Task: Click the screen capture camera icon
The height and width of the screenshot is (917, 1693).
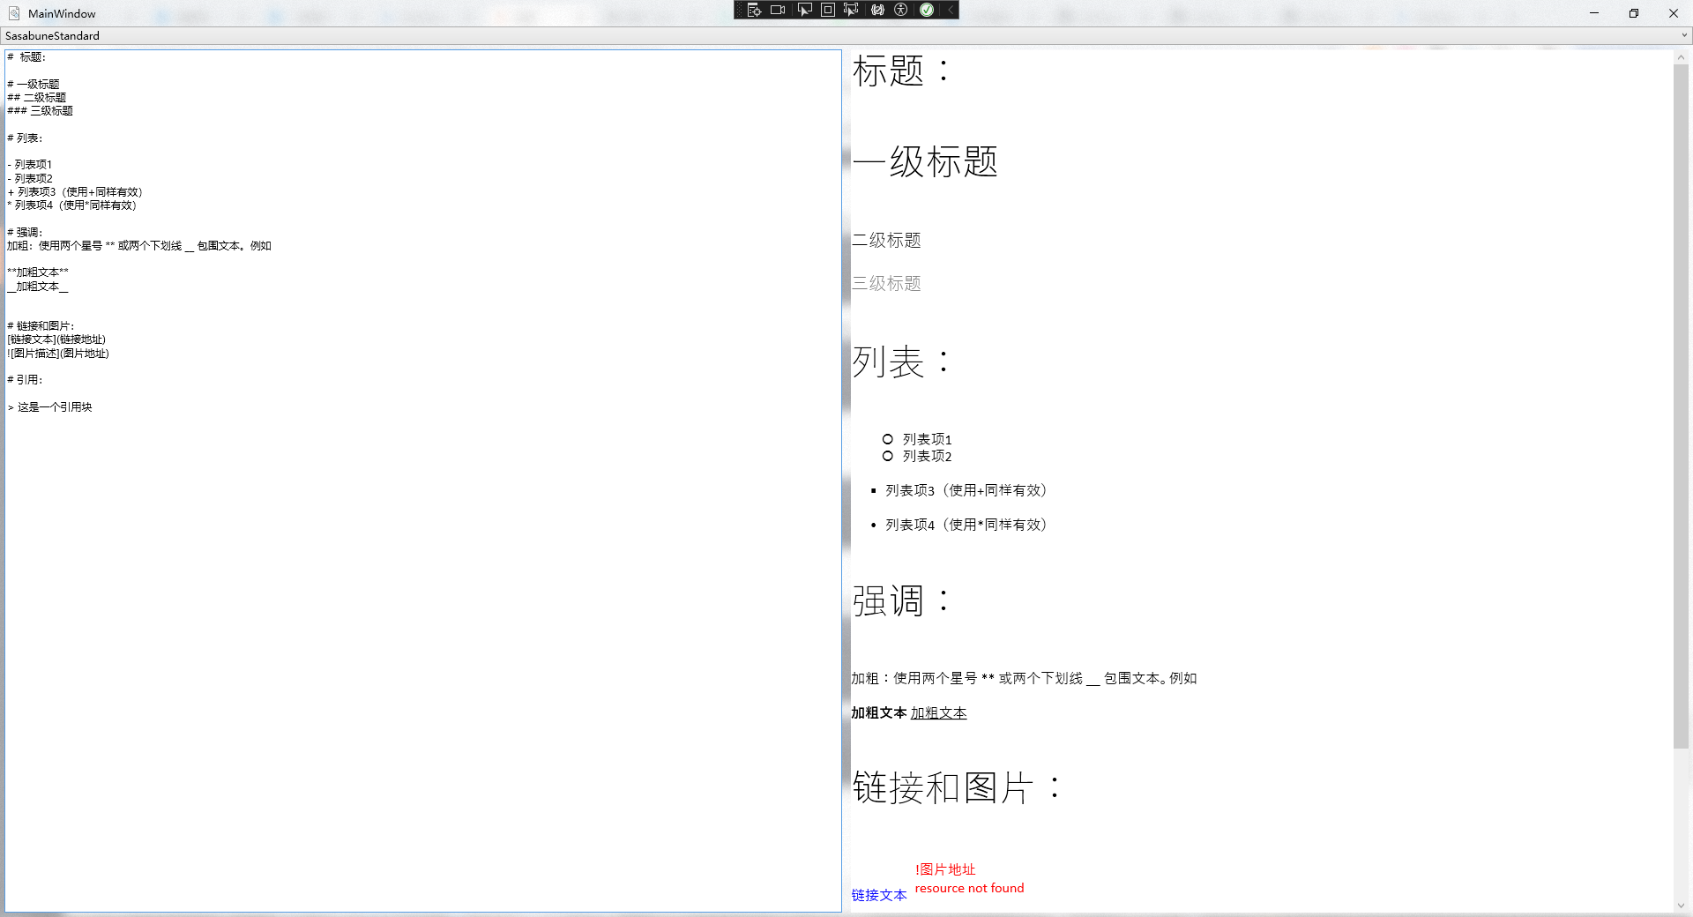Action: point(777,10)
